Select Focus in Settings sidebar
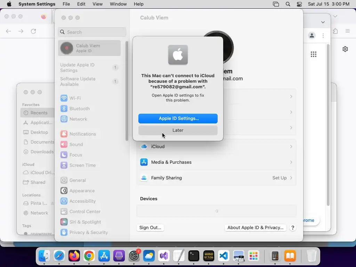356x267 pixels. [x=89, y=155]
